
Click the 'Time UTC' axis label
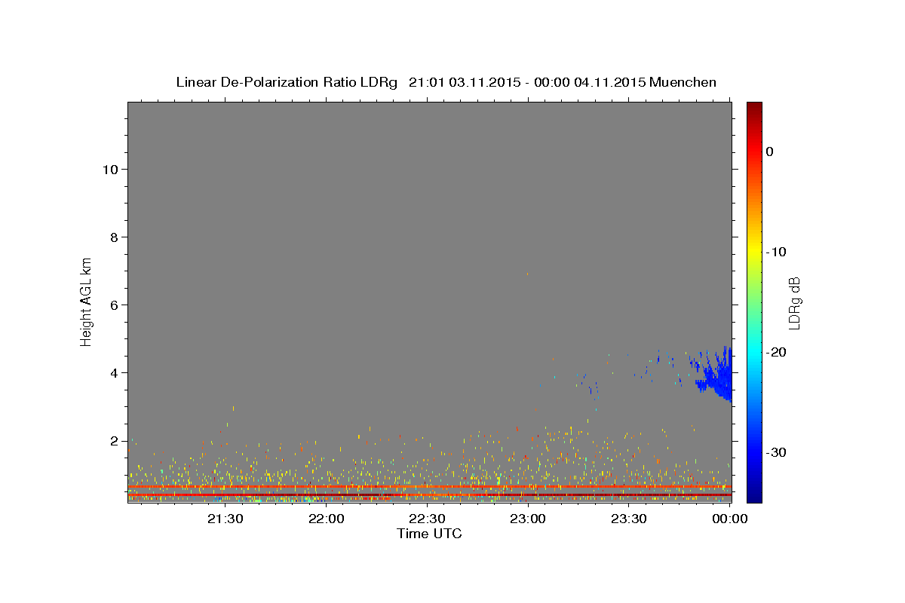tap(429, 534)
